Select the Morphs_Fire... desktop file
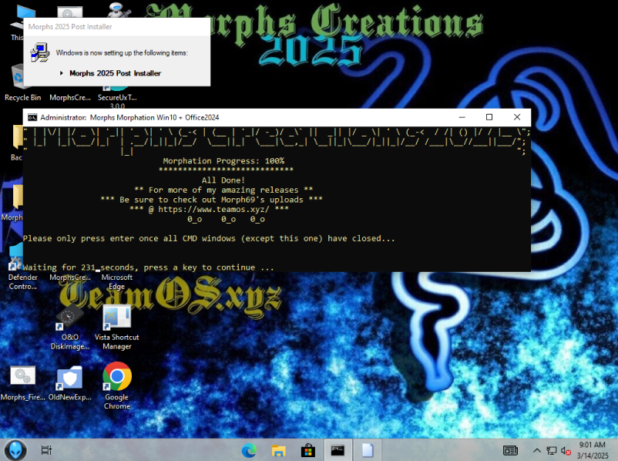 [22, 383]
